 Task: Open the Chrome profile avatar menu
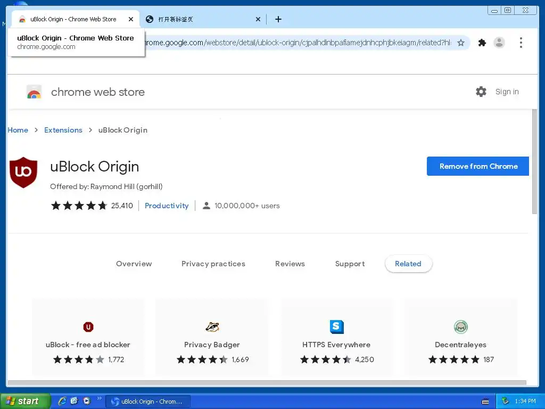coord(499,43)
